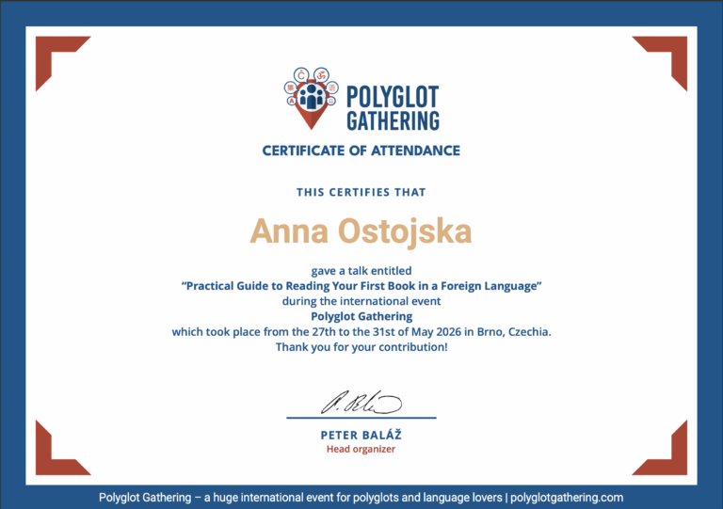The height and width of the screenshot is (509, 723).
Task: Click the Polyglot Gathering map-pin logo icon
Action: [312, 98]
